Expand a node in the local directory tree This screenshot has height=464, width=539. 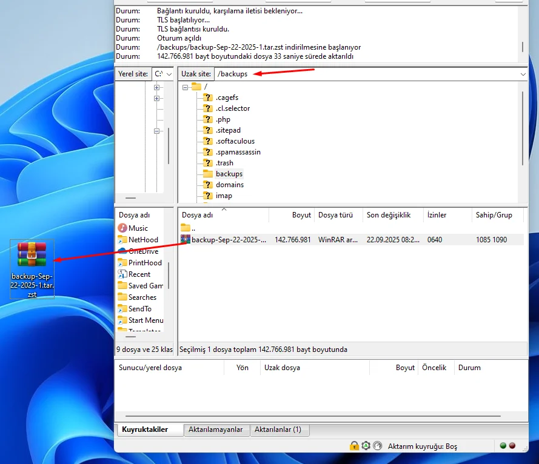pos(156,87)
